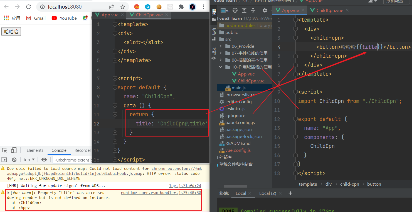The height and width of the screenshot is (212, 412).
Task: Expand 06_Provide folder
Action: point(221,46)
